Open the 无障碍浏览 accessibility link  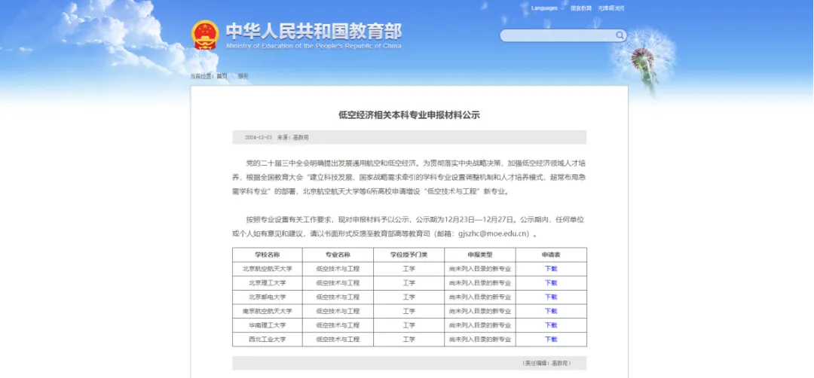pos(611,8)
